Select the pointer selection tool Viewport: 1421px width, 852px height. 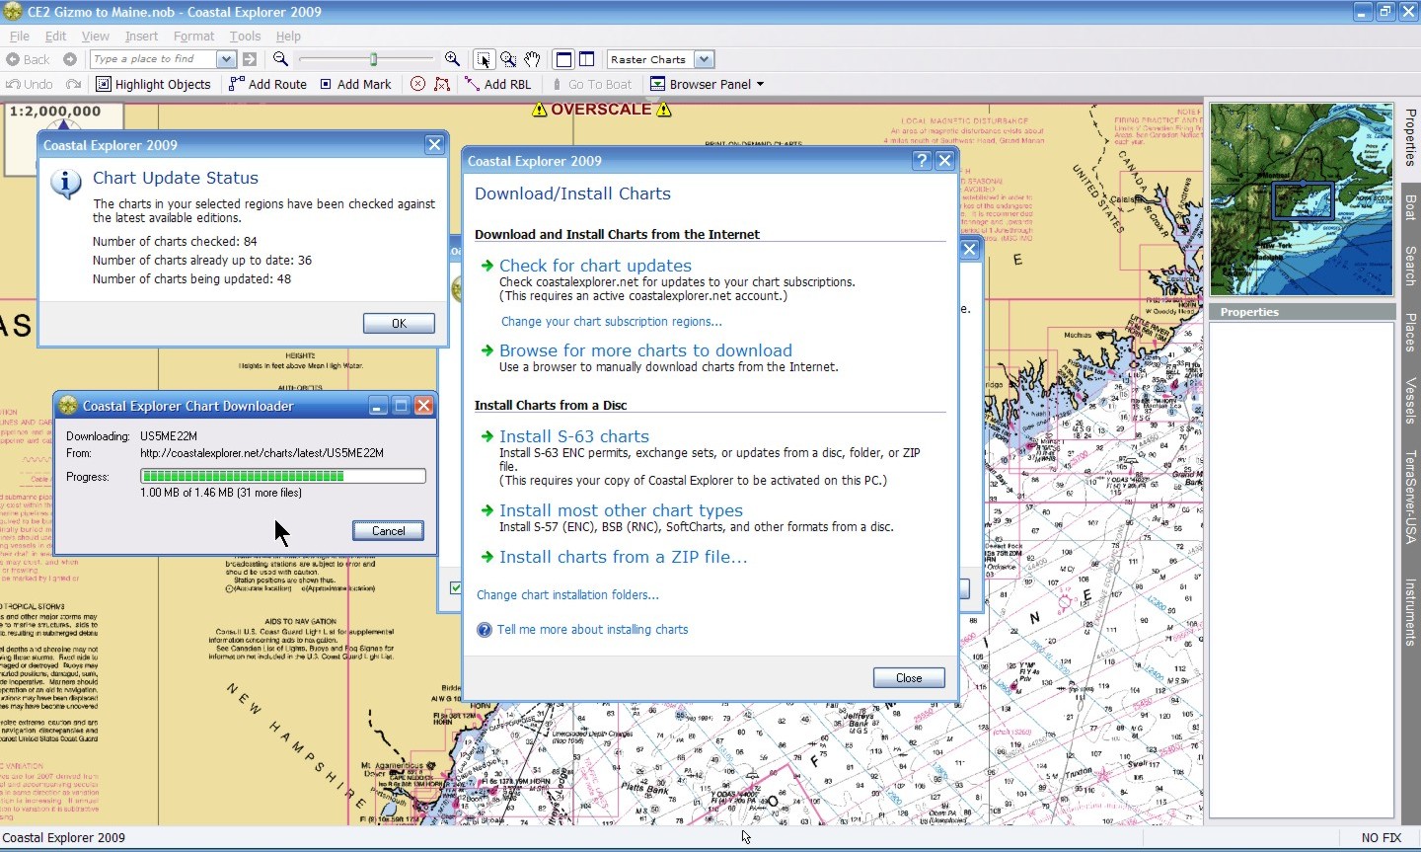pos(484,59)
